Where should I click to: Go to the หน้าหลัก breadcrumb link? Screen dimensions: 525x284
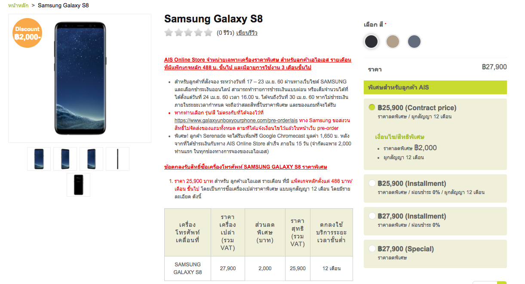point(18,6)
